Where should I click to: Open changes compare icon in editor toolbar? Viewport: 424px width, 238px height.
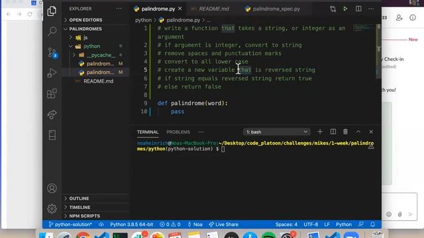pyautogui.click(x=333, y=9)
